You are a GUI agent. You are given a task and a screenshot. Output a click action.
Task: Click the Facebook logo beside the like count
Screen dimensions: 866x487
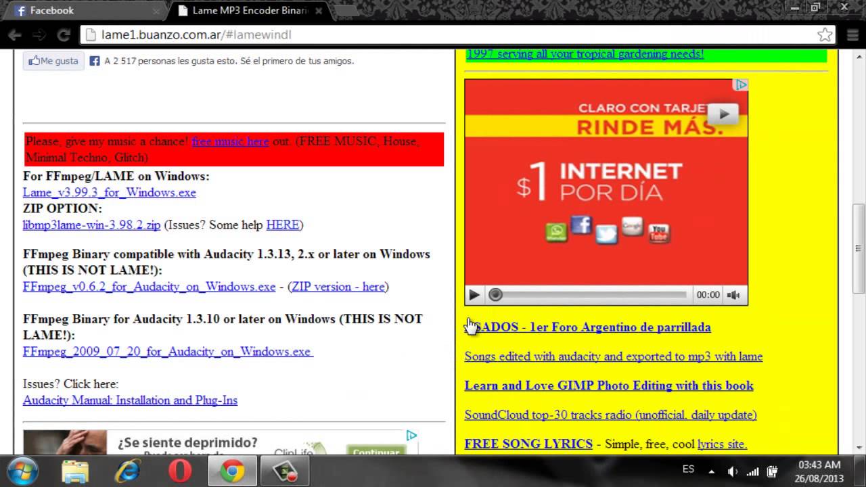(x=95, y=61)
